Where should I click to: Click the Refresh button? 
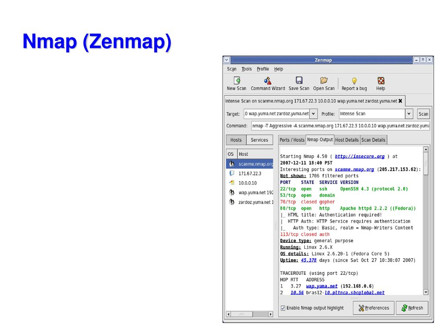tap(412, 308)
